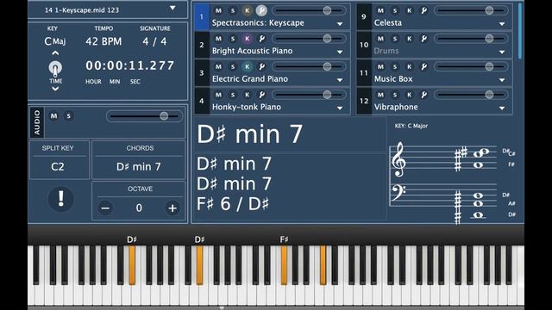Screen dimensions: 552x310
Task: Open wrench settings for Vibraphone track
Action: [x=423, y=95]
